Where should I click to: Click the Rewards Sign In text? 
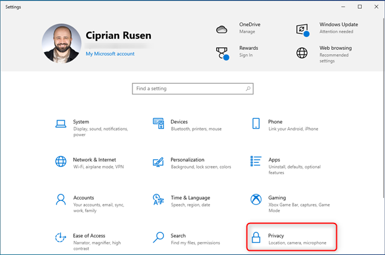(x=246, y=55)
